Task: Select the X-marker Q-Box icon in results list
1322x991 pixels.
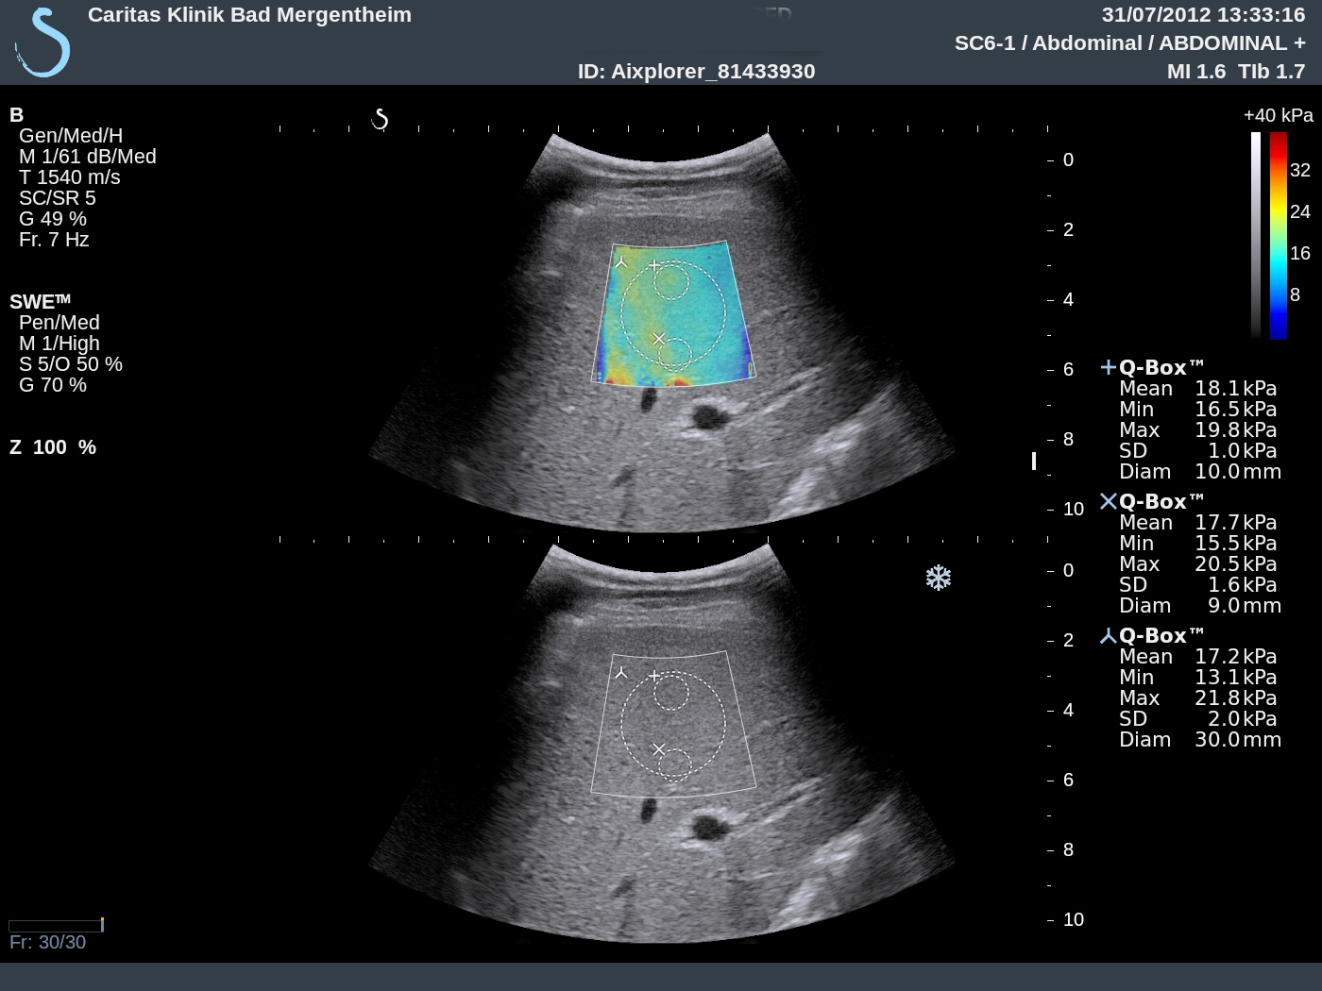Action: click(1109, 501)
